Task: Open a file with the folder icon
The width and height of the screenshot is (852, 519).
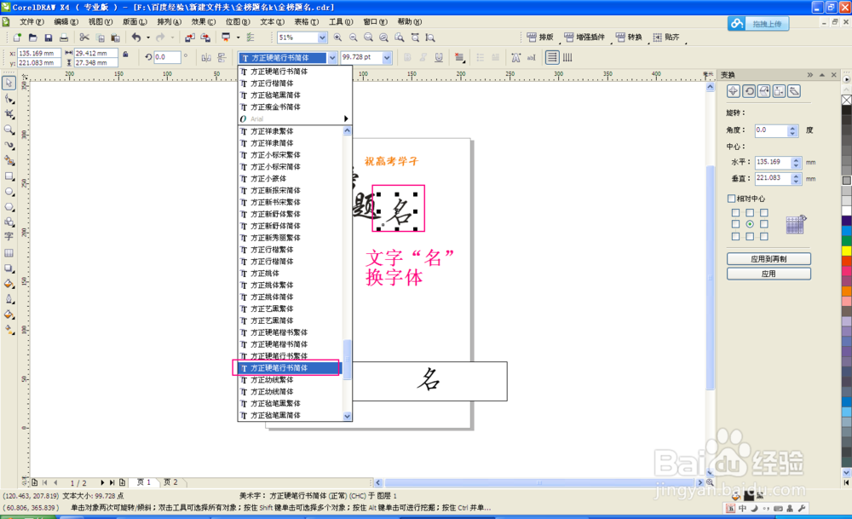Action: coord(32,37)
